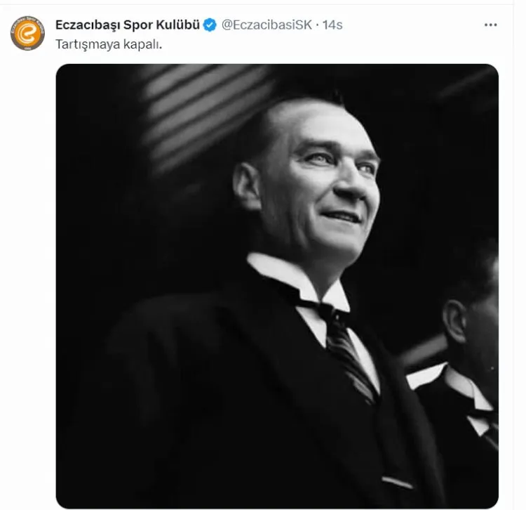The height and width of the screenshot is (510, 526).
Task: Open the Eczacıbaşı Spor Kulübü profile name
Action: click(x=128, y=26)
